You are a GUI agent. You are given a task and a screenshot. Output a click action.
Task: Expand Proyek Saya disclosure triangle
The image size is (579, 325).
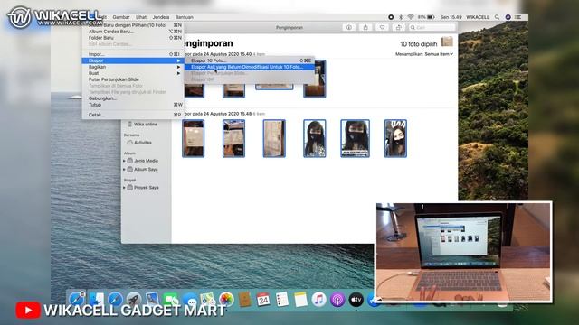point(125,188)
